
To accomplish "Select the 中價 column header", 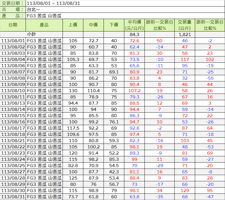I will (93, 25).
